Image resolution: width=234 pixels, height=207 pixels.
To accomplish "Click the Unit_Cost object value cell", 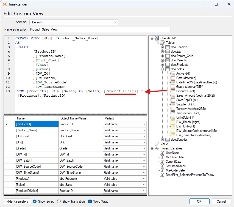I will point(81,136).
